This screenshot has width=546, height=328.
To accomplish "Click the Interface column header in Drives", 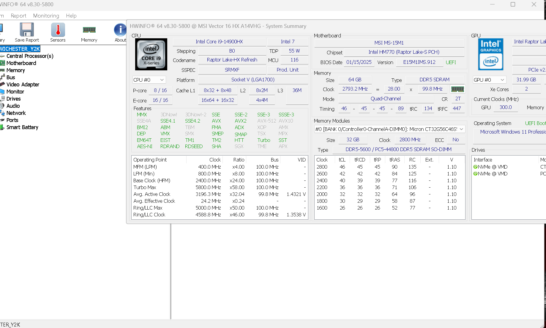I will (x=505, y=160).
